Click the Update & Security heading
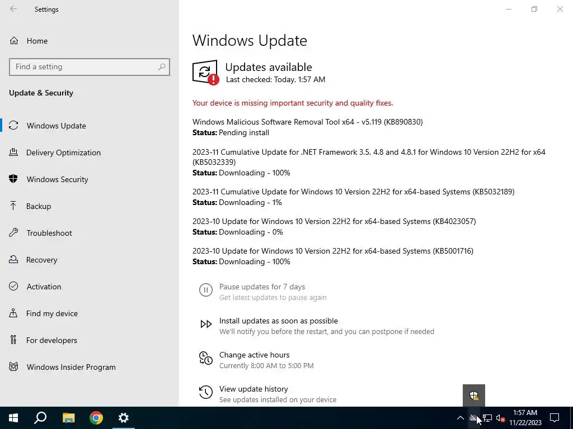The height and width of the screenshot is (429, 573). click(x=41, y=93)
